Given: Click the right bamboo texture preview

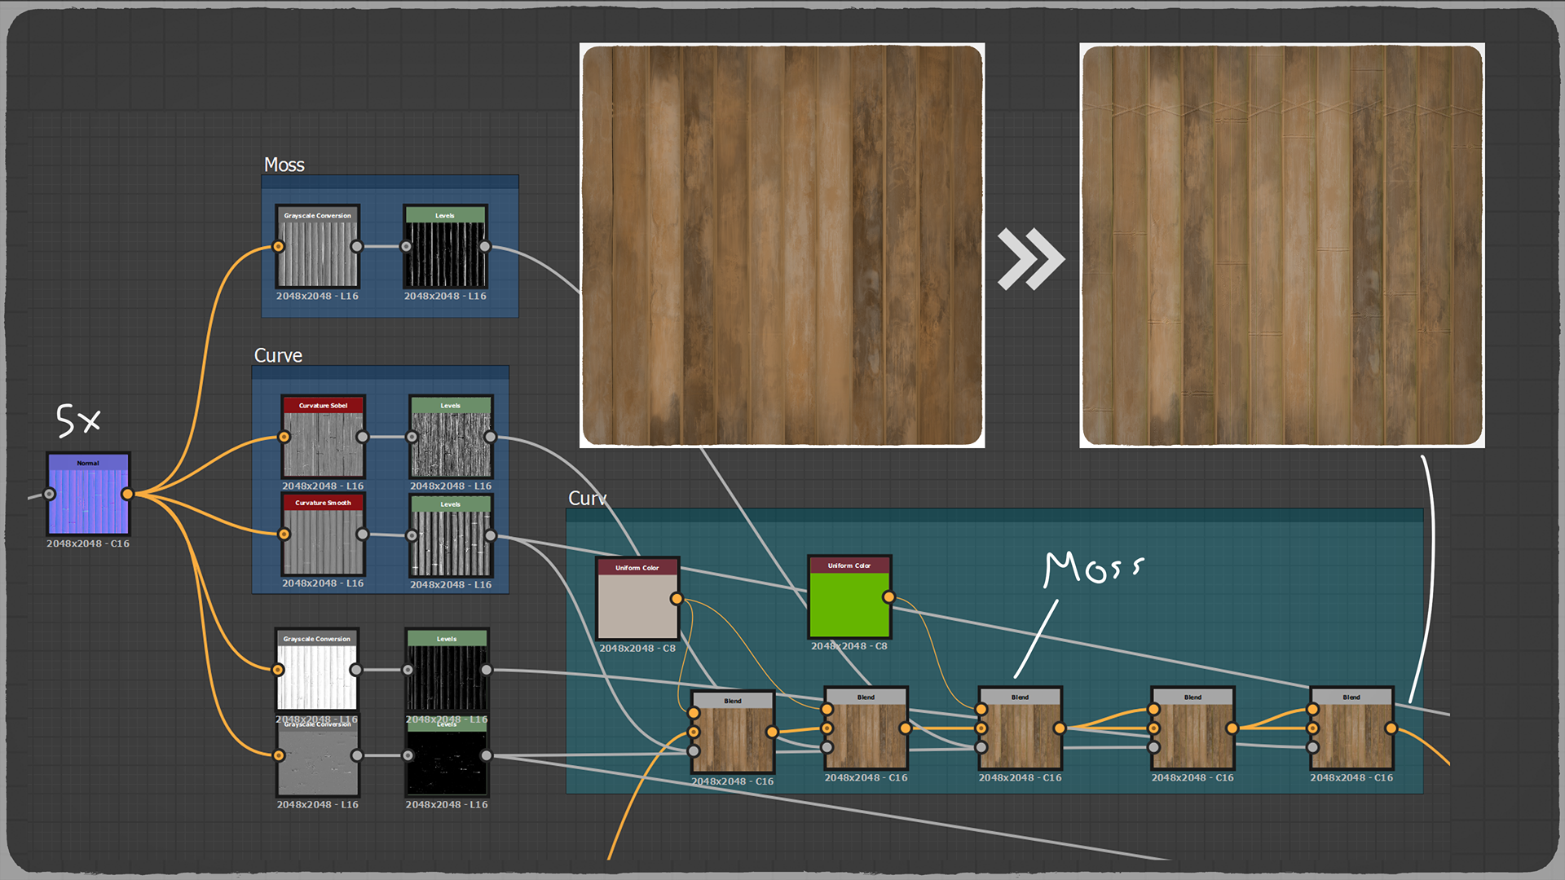Looking at the screenshot, I should (x=1281, y=245).
